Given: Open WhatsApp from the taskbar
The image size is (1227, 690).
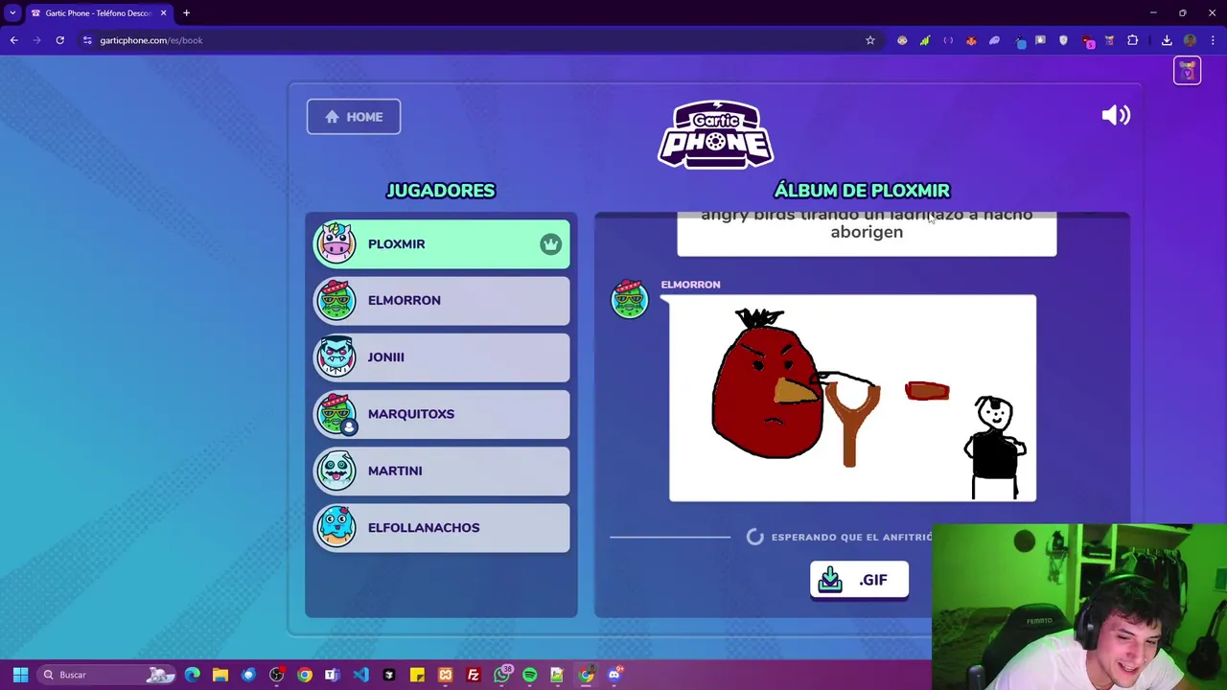Looking at the screenshot, I should click(x=501, y=675).
